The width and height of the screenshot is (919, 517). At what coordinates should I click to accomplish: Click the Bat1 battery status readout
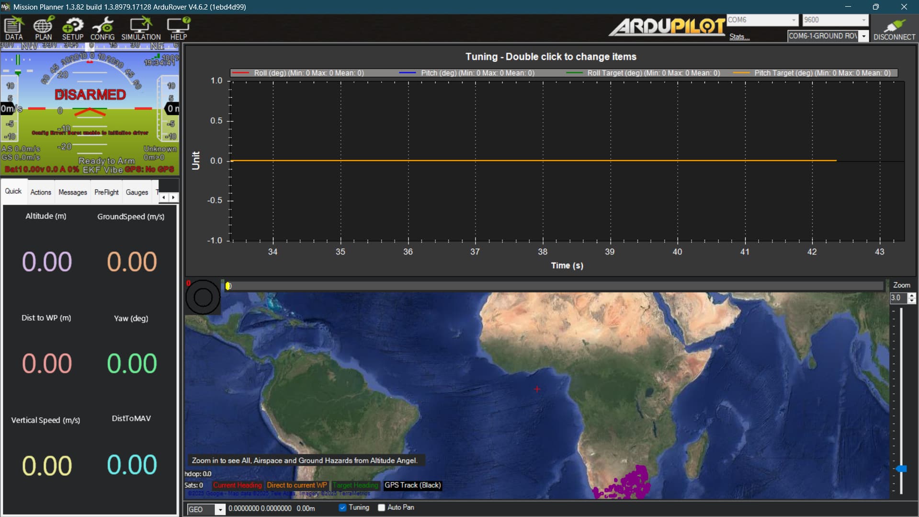[x=42, y=170]
